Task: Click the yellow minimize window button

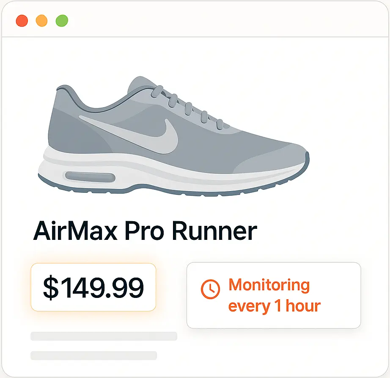Action: click(x=42, y=20)
